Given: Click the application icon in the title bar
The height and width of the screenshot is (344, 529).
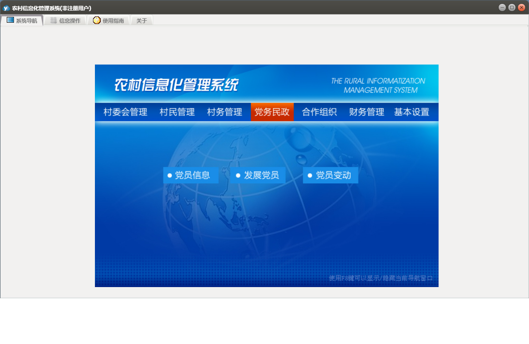Looking at the screenshot, I should (6, 8).
